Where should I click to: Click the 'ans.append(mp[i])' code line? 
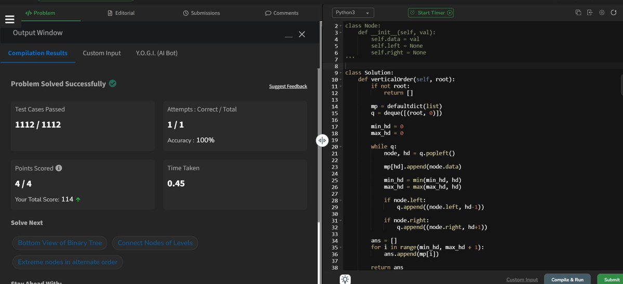tap(411, 254)
